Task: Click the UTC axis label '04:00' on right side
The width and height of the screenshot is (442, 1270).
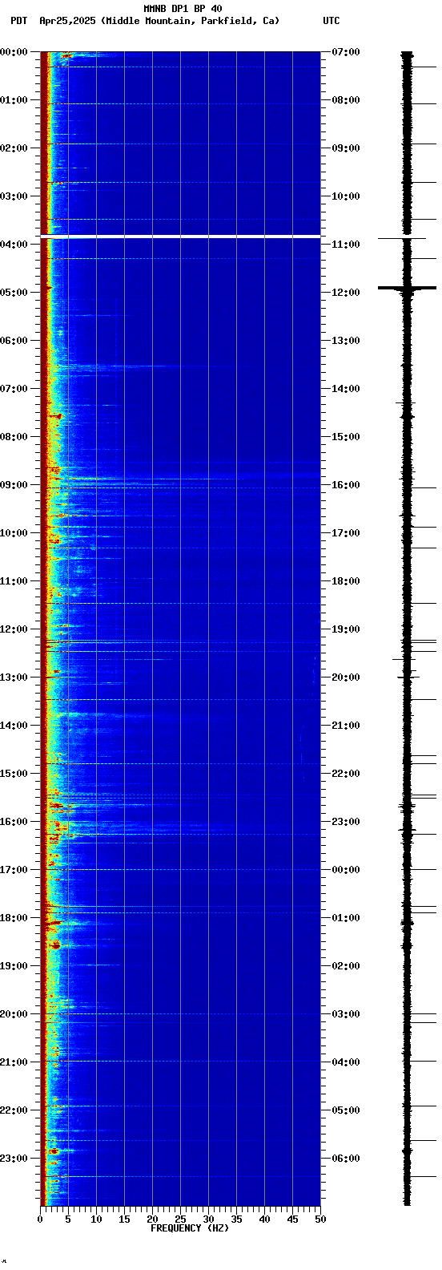Action: [x=345, y=1062]
